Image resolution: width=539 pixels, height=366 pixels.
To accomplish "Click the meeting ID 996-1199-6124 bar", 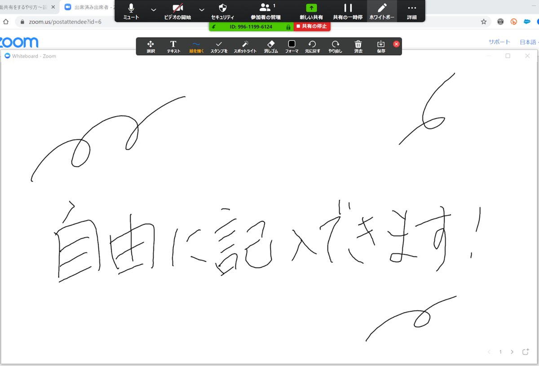I will pyautogui.click(x=251, y=26).
